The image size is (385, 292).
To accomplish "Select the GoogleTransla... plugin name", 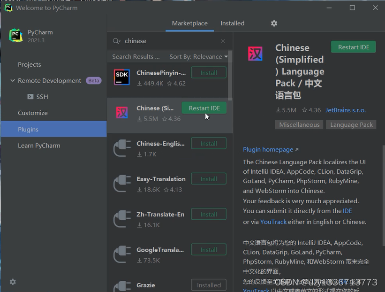I will tap(160, 250).
